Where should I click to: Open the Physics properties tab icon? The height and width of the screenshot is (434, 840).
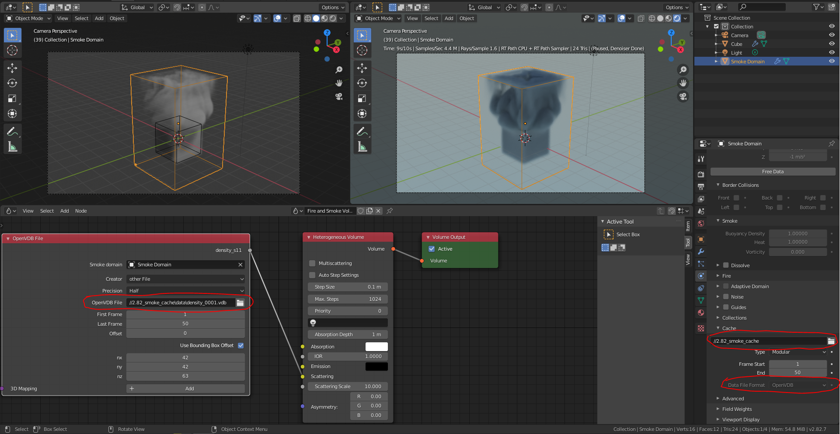coord(701,276)
